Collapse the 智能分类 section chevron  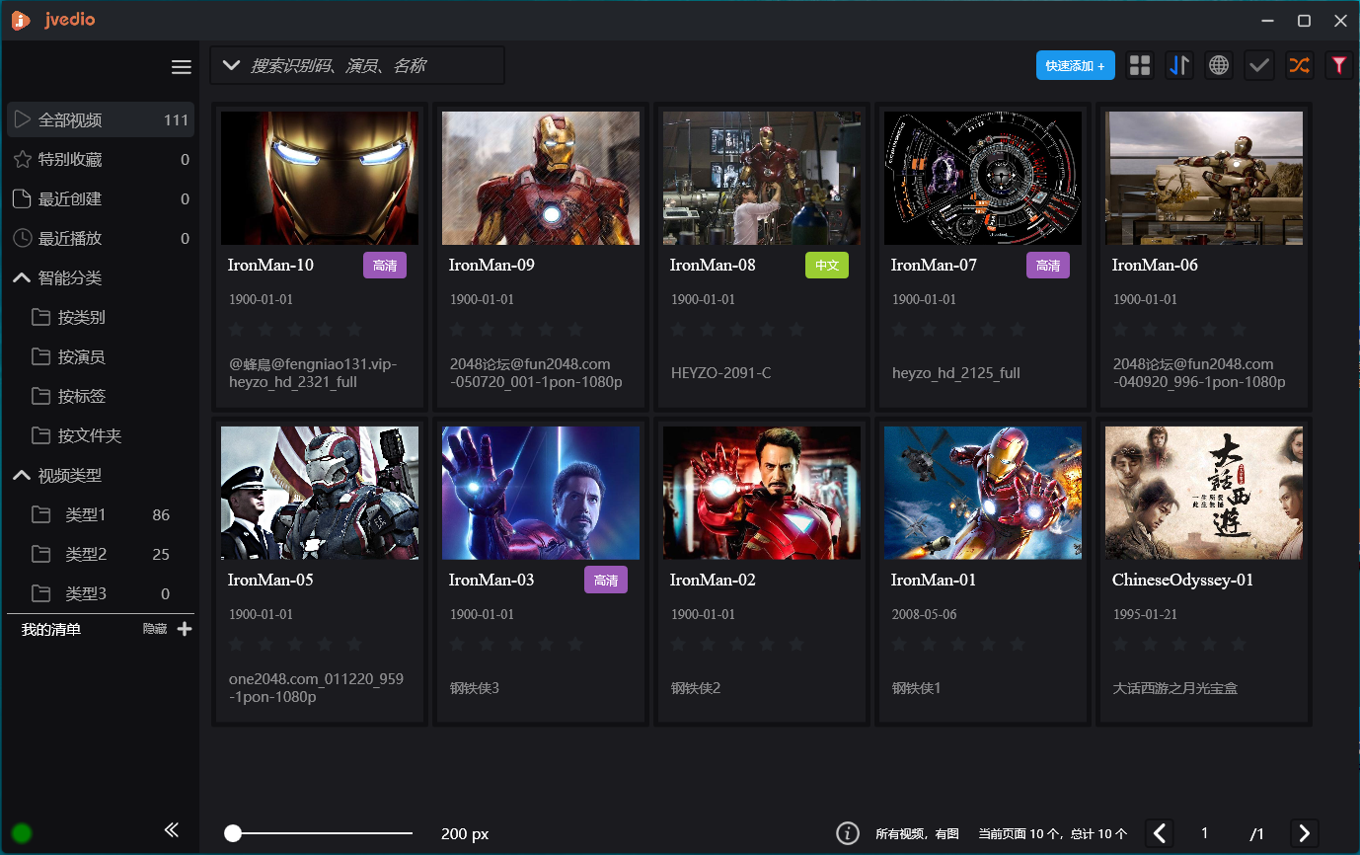tap(22, 277)
